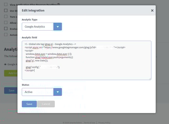
Task: Click the help icon after Program Deadline
Action: pos(58,5)
